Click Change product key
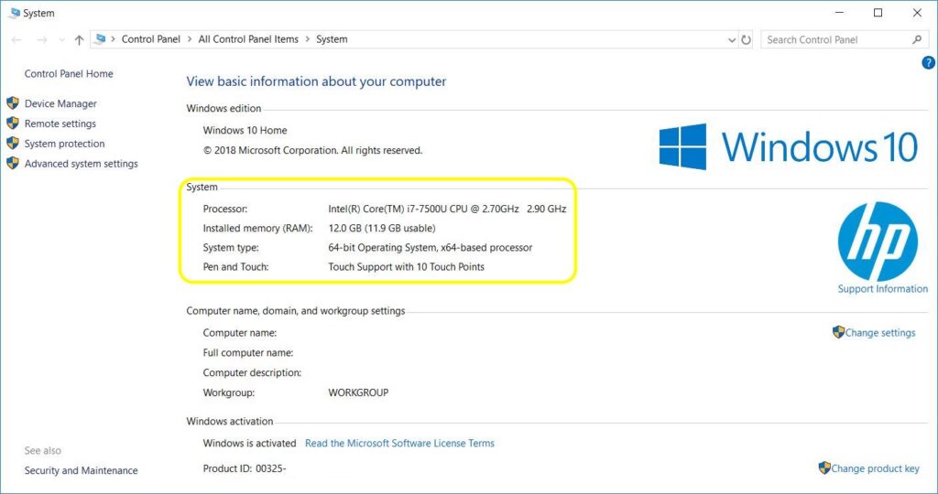 click(x=874, y=468)
